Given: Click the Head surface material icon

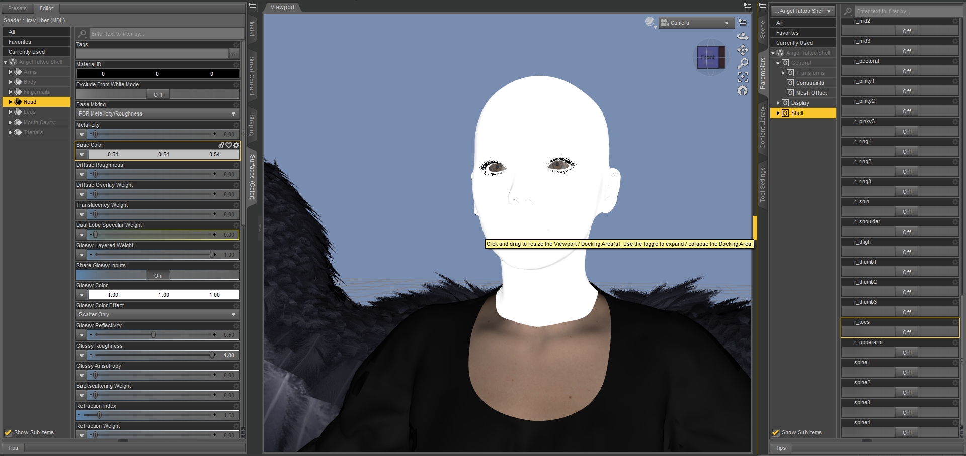Looking at the screenshot, I should tap(18, 102).
